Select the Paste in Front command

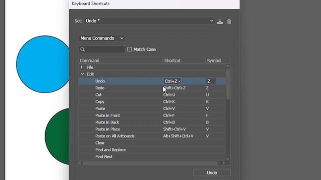152,115
